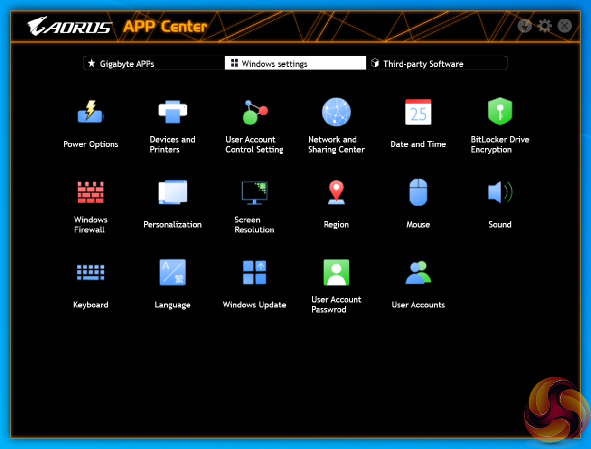The image size is (591, 449).
Task: Launch Language settings icon
Action: coord(172,272)
